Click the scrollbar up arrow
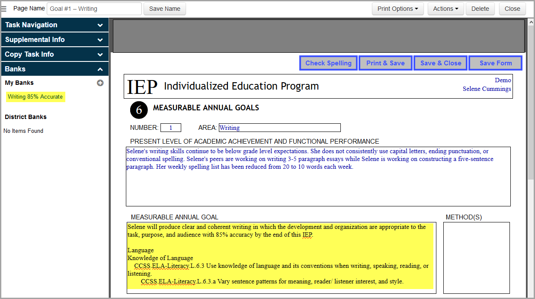Viewport: 535px width, 299px height. click(x=531, y=22)
